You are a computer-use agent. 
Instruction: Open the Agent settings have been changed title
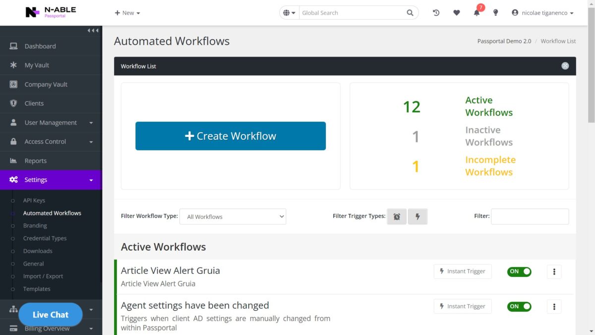coord(195,305)
